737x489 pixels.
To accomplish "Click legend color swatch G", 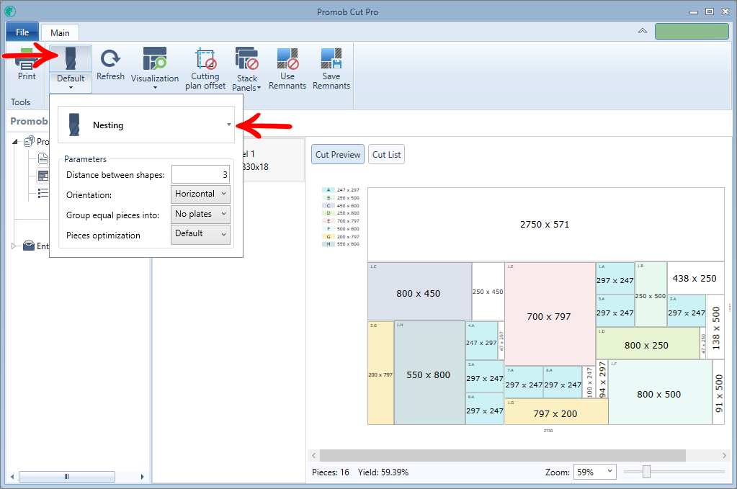I will pos(328,236).
